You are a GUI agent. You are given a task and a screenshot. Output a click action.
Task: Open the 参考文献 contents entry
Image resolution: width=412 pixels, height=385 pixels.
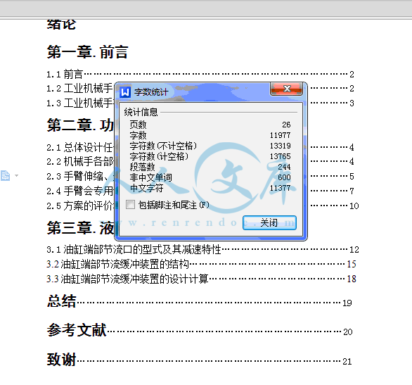tap(200, 330)
